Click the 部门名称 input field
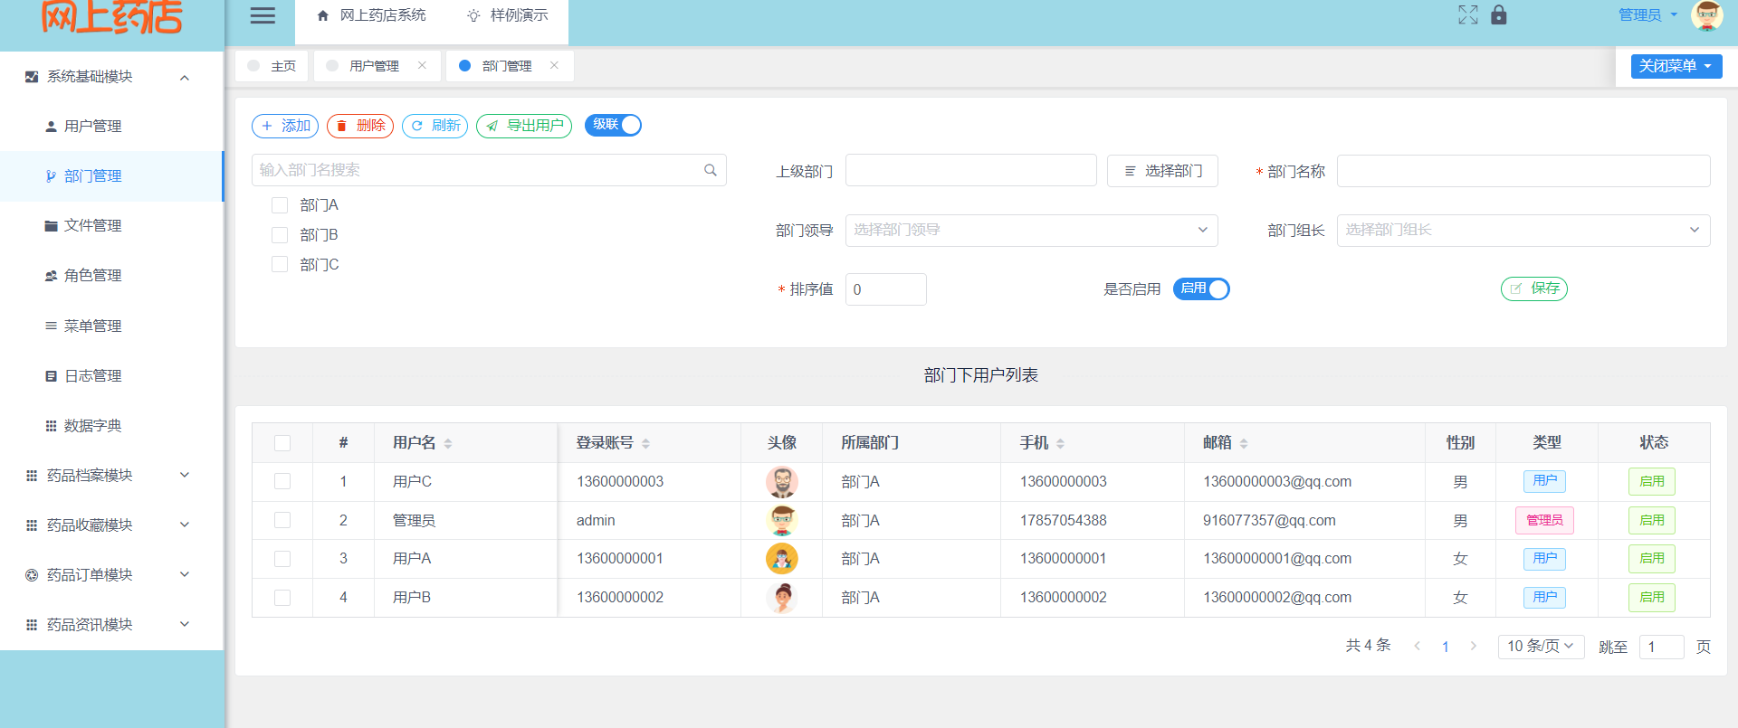1738x728 pixels. tap(1523, 171)
